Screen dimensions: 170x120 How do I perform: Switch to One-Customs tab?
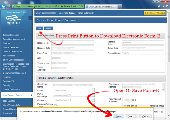tap(101, 7)
